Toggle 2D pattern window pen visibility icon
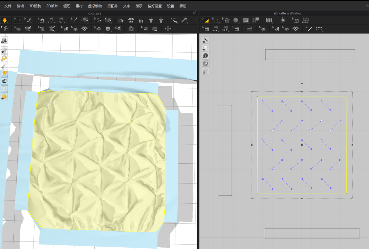 [x=205, y=40]
